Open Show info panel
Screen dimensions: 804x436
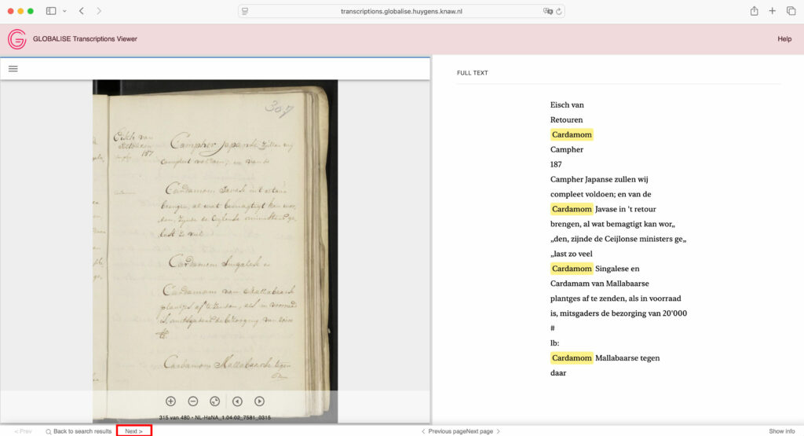point(781,431)
